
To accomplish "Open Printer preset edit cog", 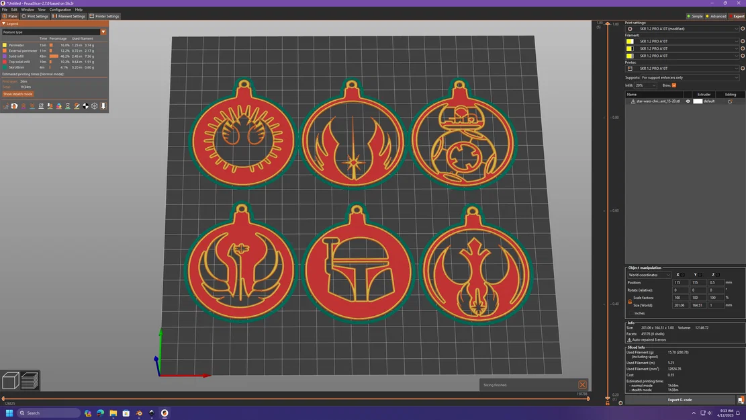I will (742, 68).
